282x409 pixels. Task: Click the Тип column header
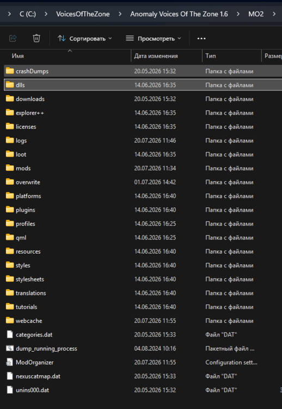[x=210, y=56]
